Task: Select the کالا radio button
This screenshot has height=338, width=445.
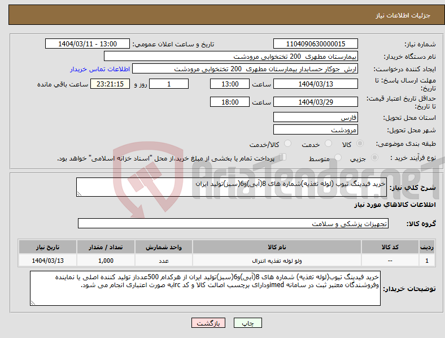Action: pos(360,144)
